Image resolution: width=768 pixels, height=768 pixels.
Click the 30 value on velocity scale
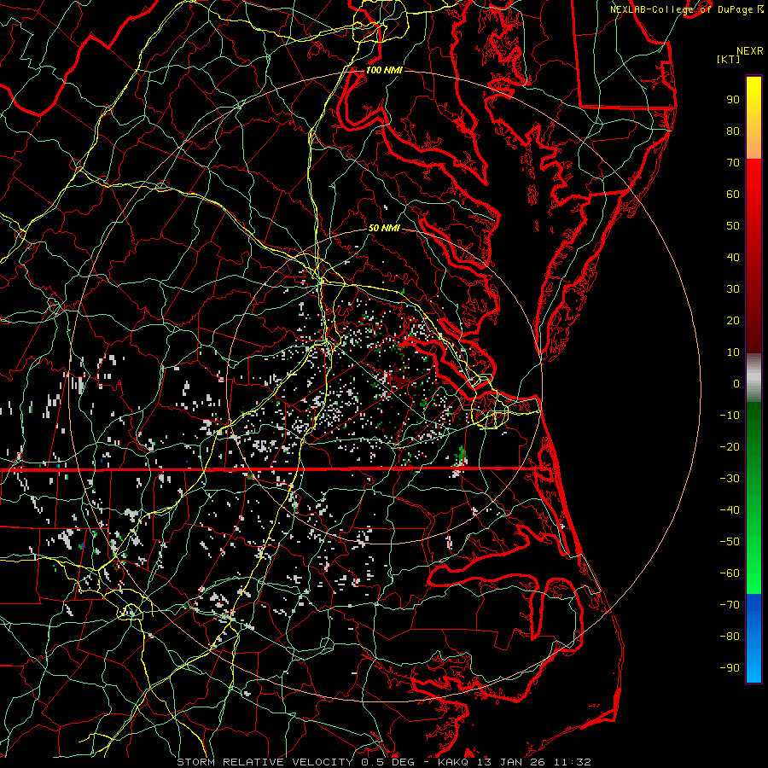tap(733, 289)
